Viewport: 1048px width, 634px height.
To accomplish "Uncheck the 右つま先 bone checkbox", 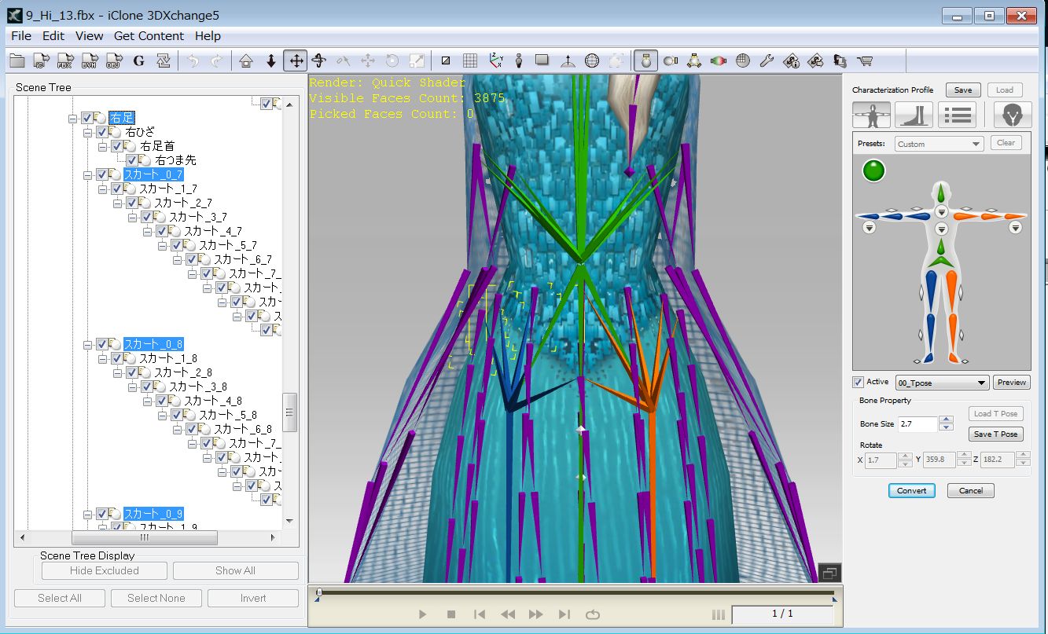I will click(132, 160).
